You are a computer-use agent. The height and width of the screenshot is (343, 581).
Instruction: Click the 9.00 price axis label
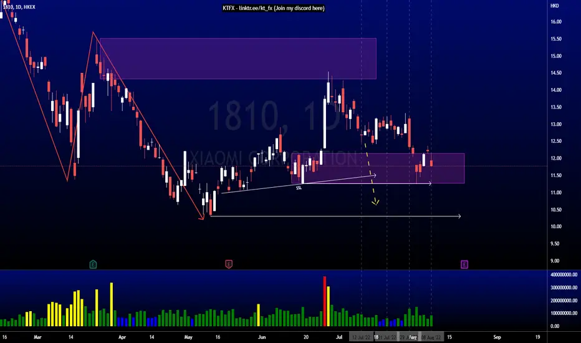pos(555,261)
